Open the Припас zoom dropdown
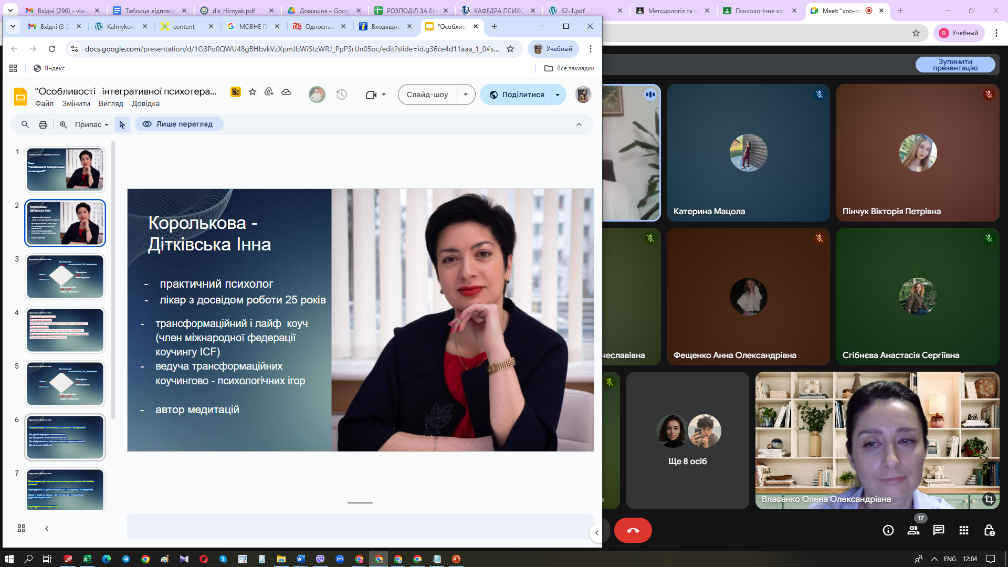1008x567 pixels. click(91, 124)
